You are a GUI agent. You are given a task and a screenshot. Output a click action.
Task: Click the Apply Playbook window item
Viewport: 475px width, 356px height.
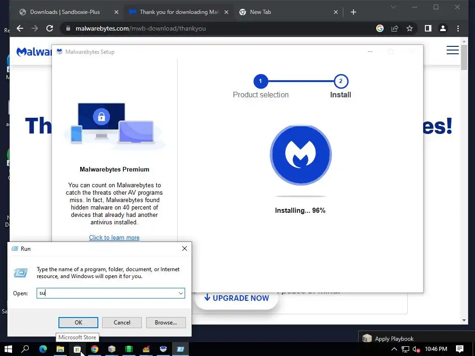[417, 338]
